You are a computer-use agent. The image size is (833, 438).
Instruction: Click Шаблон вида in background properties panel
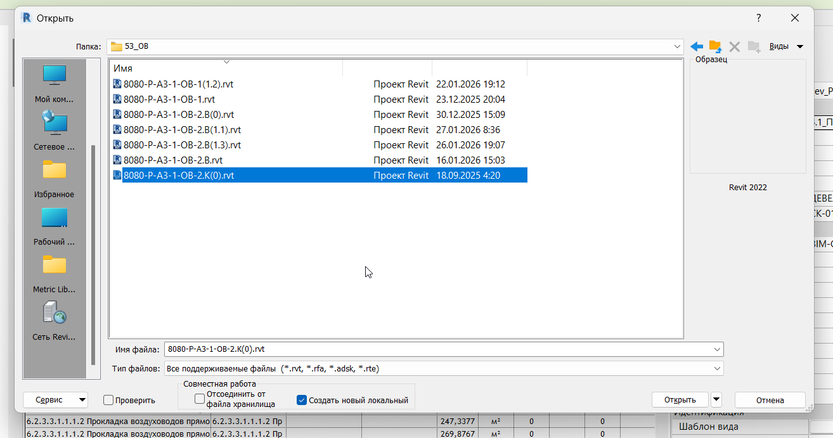click(x=709, y=427)
